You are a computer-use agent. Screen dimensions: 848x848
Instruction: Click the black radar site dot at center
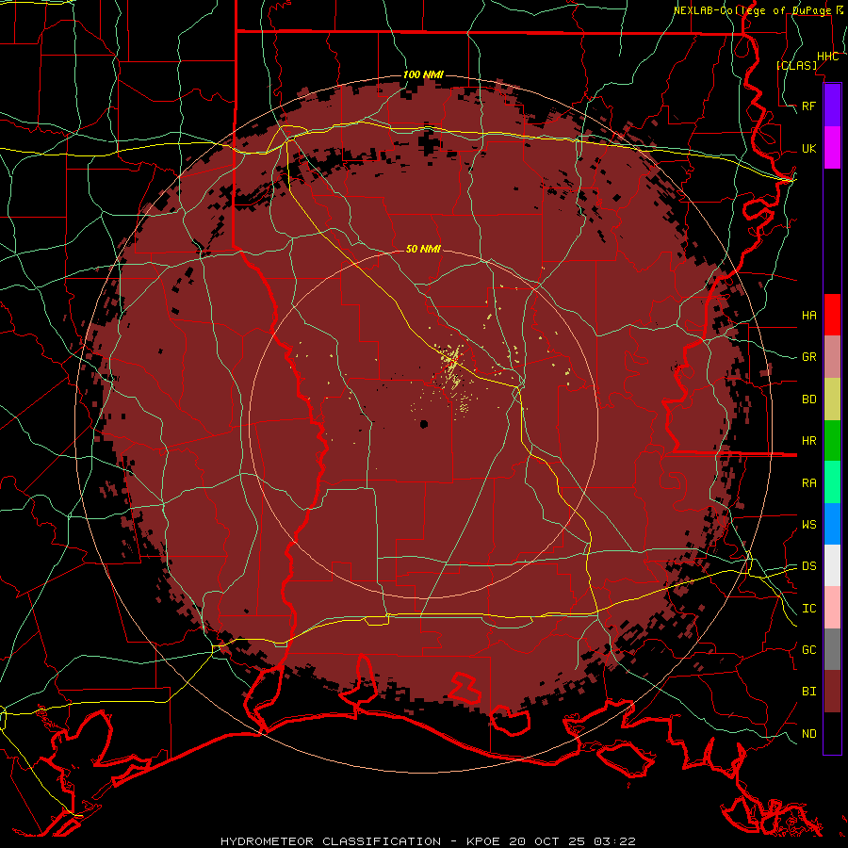pos(423,424)
